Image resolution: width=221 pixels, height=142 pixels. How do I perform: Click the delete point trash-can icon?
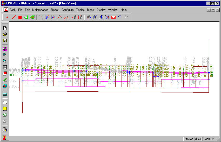pyautogui.click(x=74, y=17)
